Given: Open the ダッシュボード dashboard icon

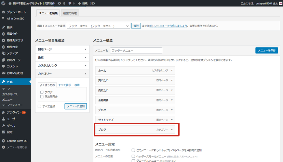Looking at the screenshot, I should (x=4, y=12).
